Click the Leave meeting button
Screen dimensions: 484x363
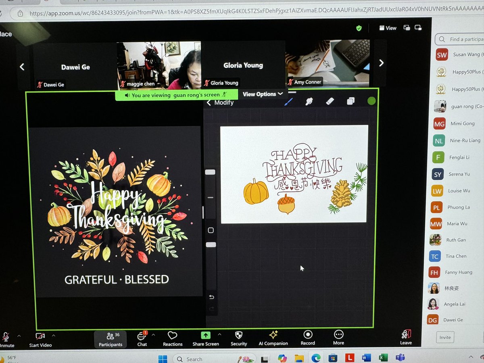pyautogui.click(x=406, y=337)
